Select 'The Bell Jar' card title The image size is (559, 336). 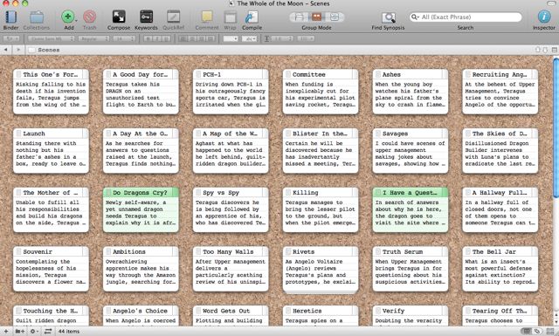click(494, 252)
